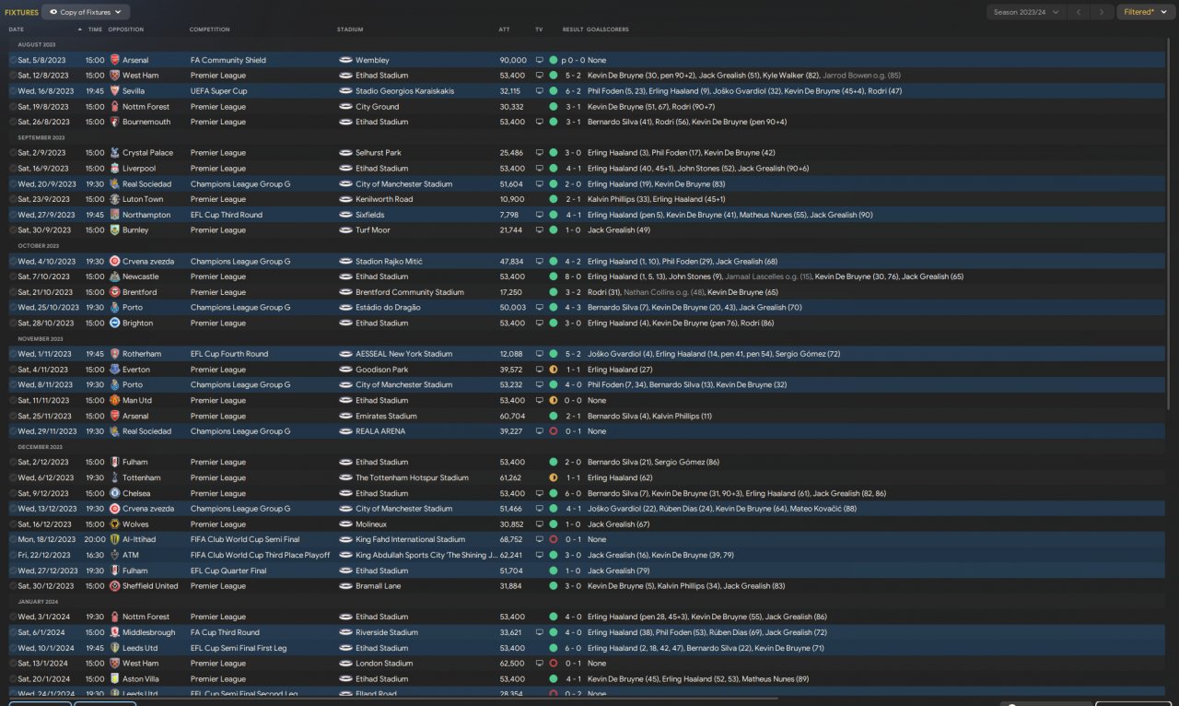Sort by the Opposition column header
1179x706 pixels.
tap(126, 29)
